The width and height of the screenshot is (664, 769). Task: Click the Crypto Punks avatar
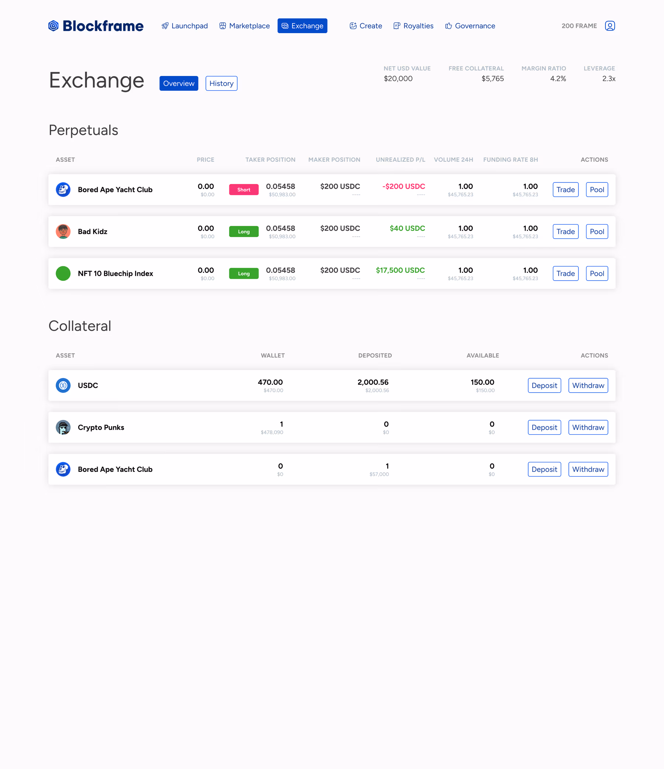(x=63, y=427)
